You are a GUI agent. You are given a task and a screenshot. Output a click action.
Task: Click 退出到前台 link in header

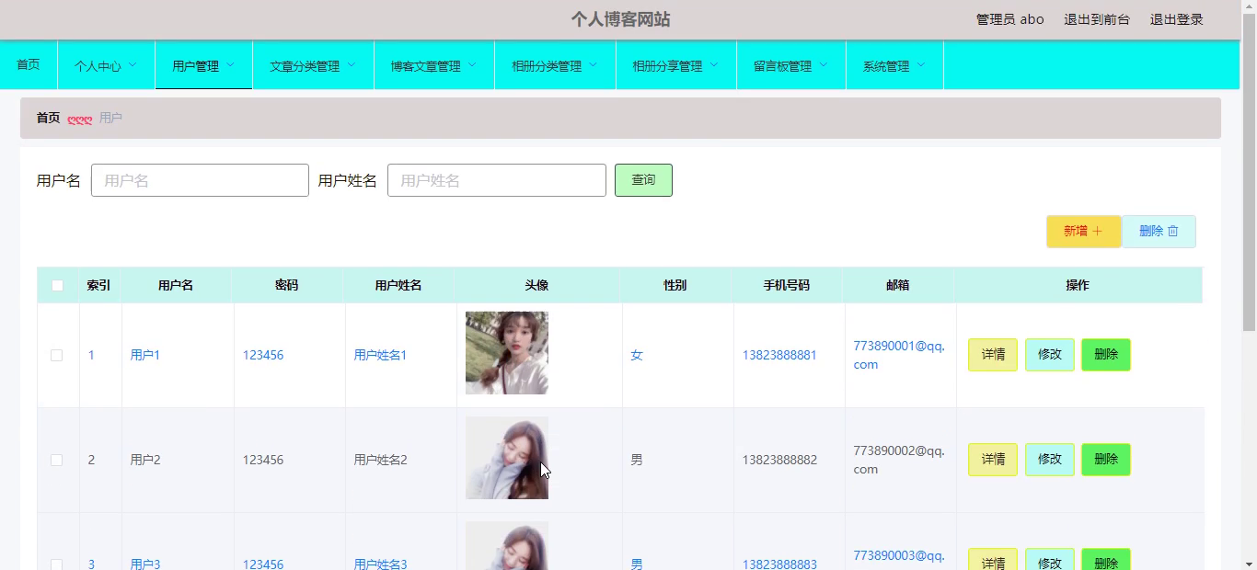1097,19
